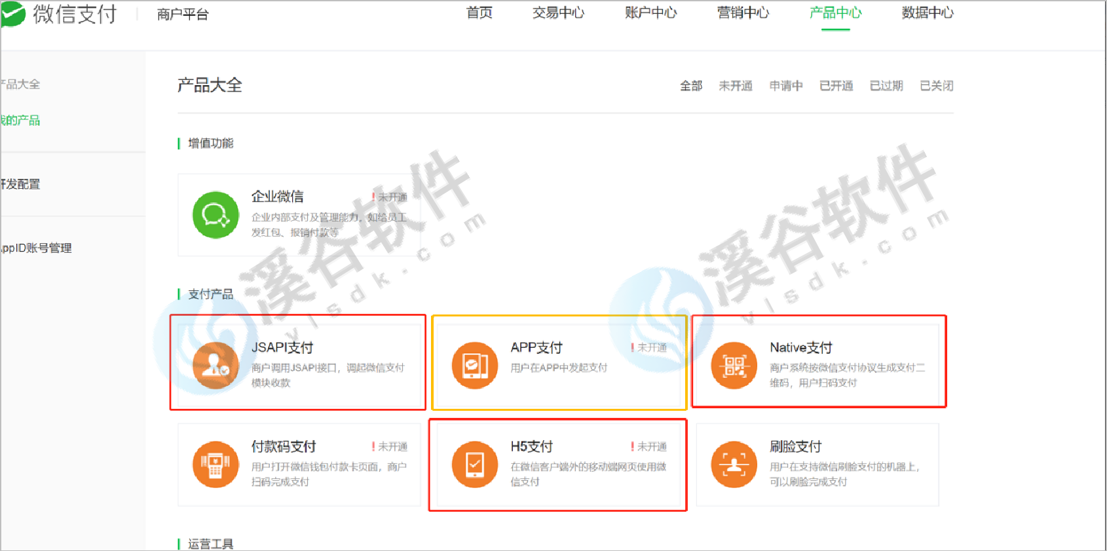Click the JSAPI支付 orange icon
This screenshot has height=551, width=1107.
[x=216, y=366]
